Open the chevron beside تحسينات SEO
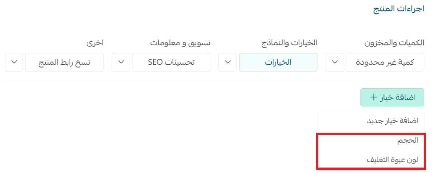This screenshot has width=435, height=173. pos(121,62)
